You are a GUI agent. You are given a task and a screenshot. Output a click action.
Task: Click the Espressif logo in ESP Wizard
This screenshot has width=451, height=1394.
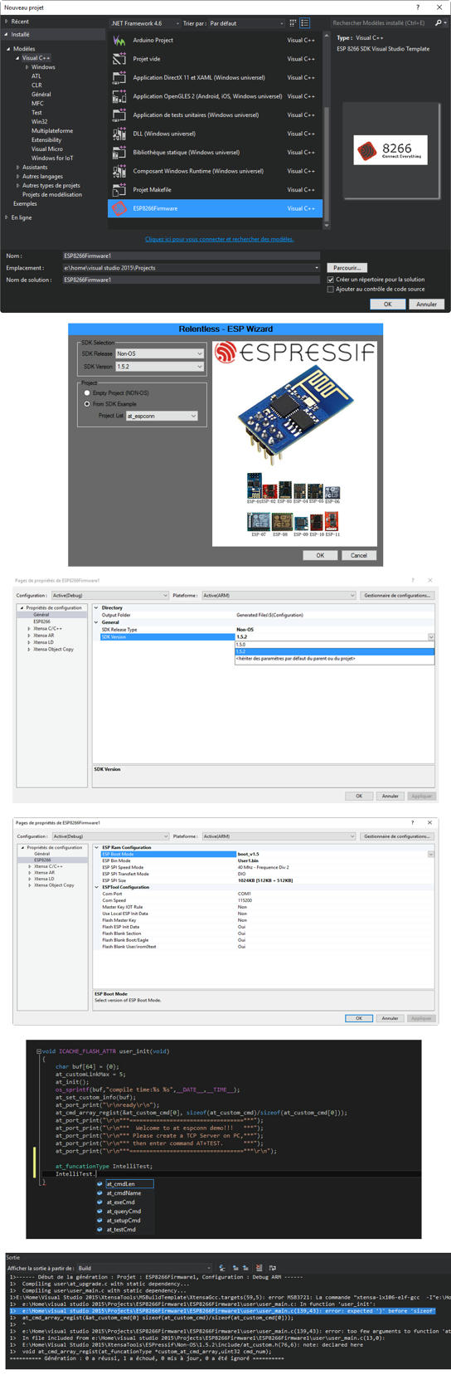(x=294, y=353)
